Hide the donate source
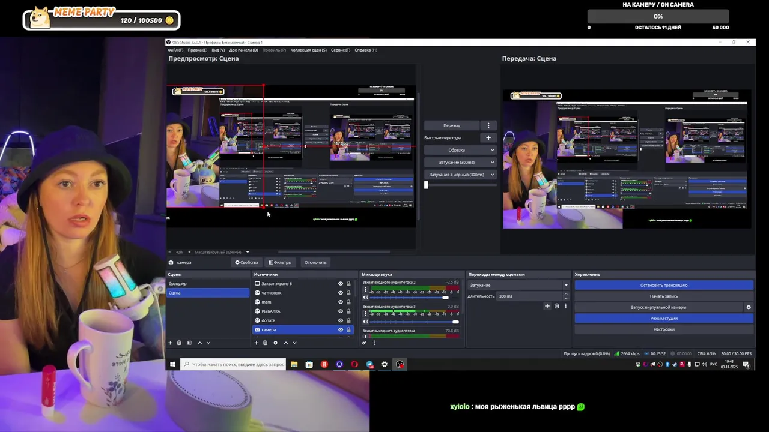 (x=341, y=320)
